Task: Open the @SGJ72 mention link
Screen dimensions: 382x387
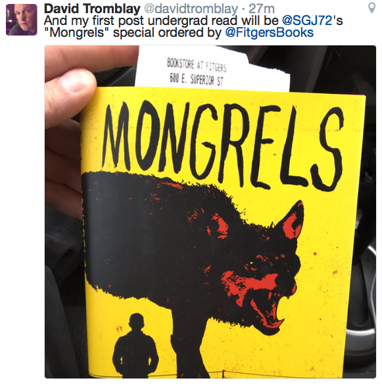Action: point(307,20)
